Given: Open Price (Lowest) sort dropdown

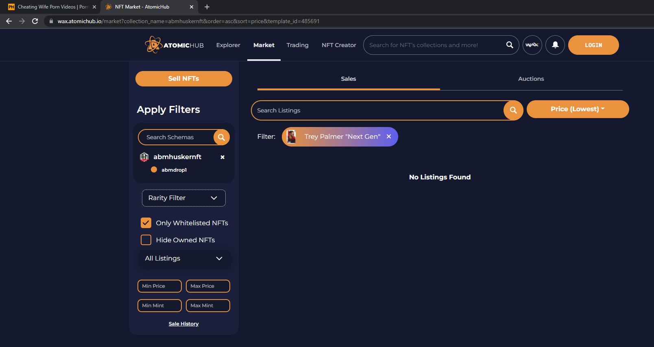Looking at the screenshot, I should [x=578, y=109].
